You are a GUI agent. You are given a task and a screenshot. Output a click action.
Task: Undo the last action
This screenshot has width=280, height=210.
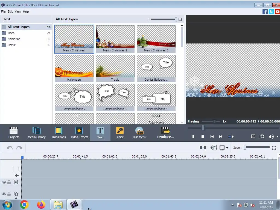point(10,148)
